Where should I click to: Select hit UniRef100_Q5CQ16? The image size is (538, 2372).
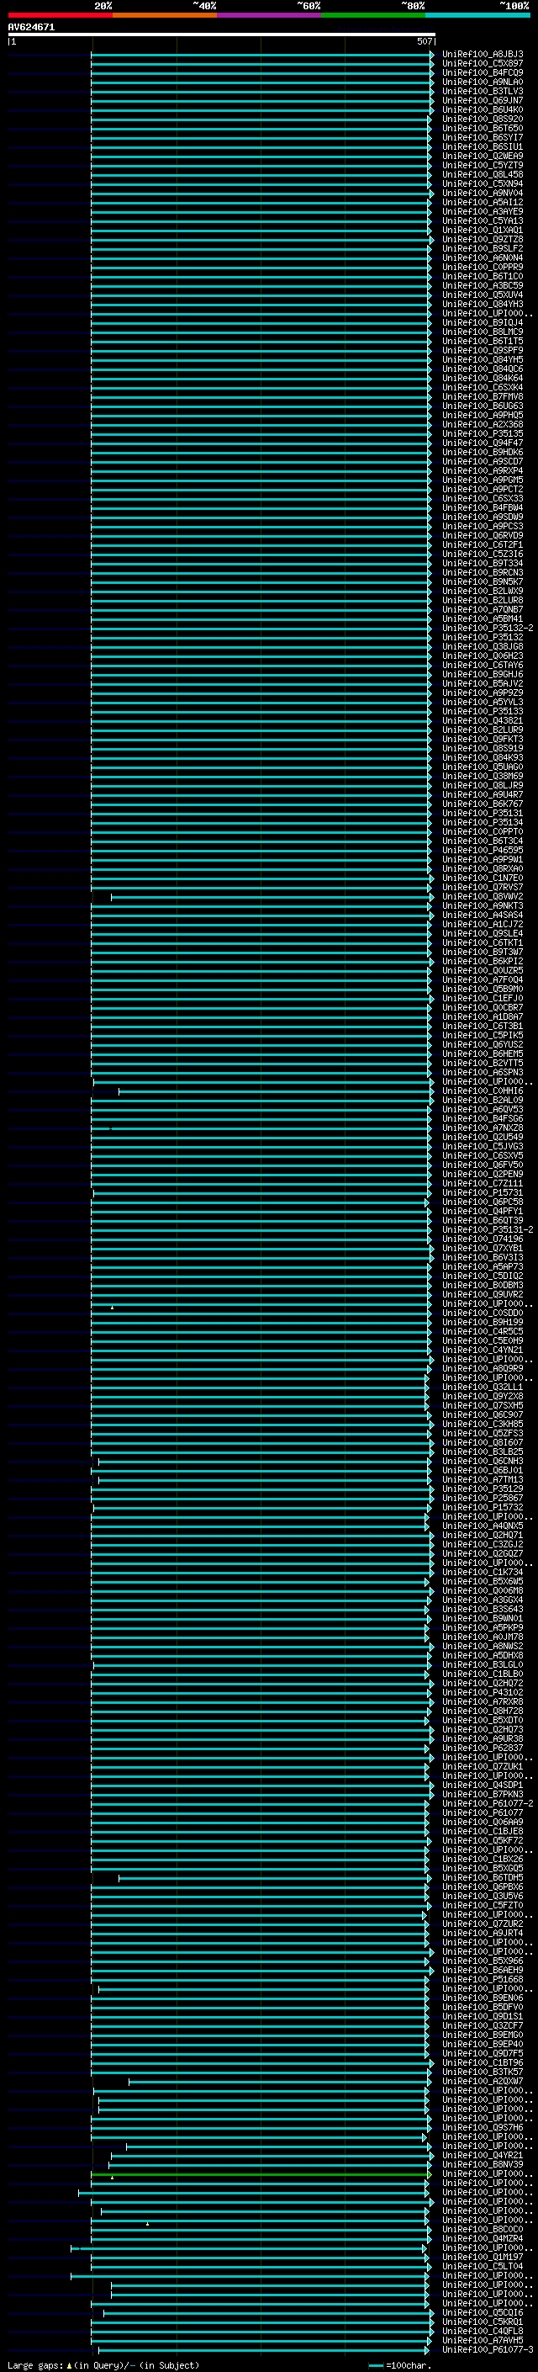(483, 2313)
